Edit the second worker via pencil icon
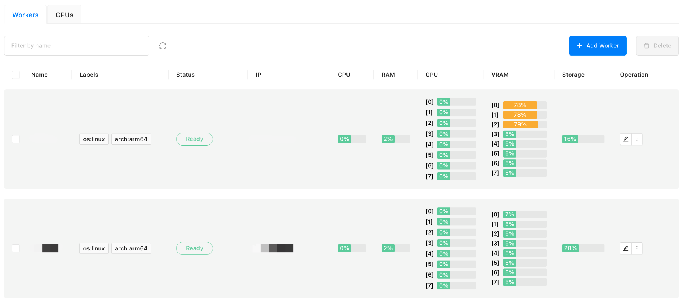Image resolution: width=687 pixels, height=304 pixels. (625, 248)
